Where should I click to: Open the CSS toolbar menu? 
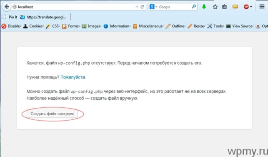(x=53, y=26)
